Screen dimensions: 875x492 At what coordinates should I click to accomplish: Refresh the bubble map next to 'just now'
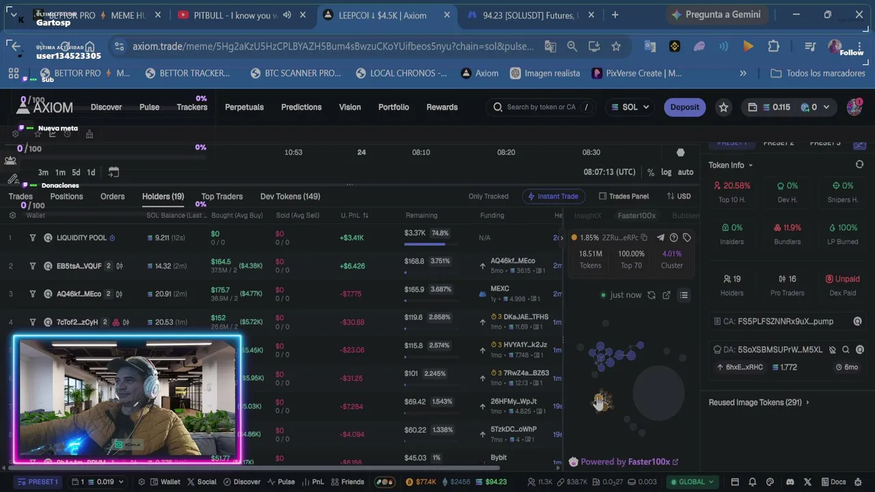pos(651,295)
